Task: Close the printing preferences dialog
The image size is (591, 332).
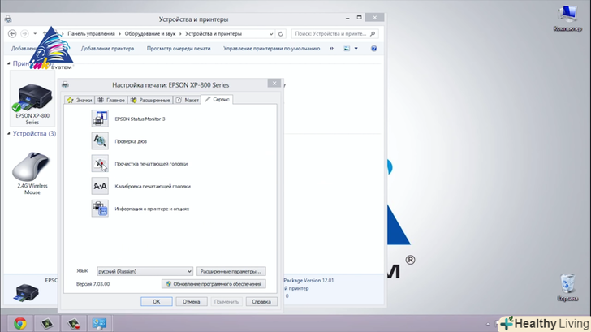Action: [x=274, y=84]
